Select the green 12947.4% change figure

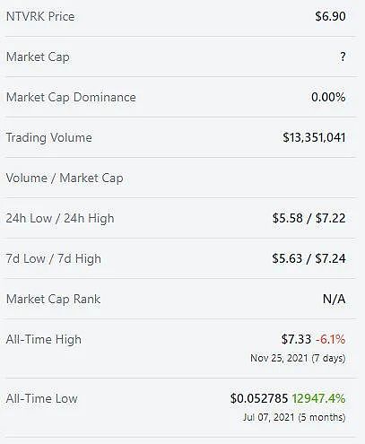click(318, 398)
